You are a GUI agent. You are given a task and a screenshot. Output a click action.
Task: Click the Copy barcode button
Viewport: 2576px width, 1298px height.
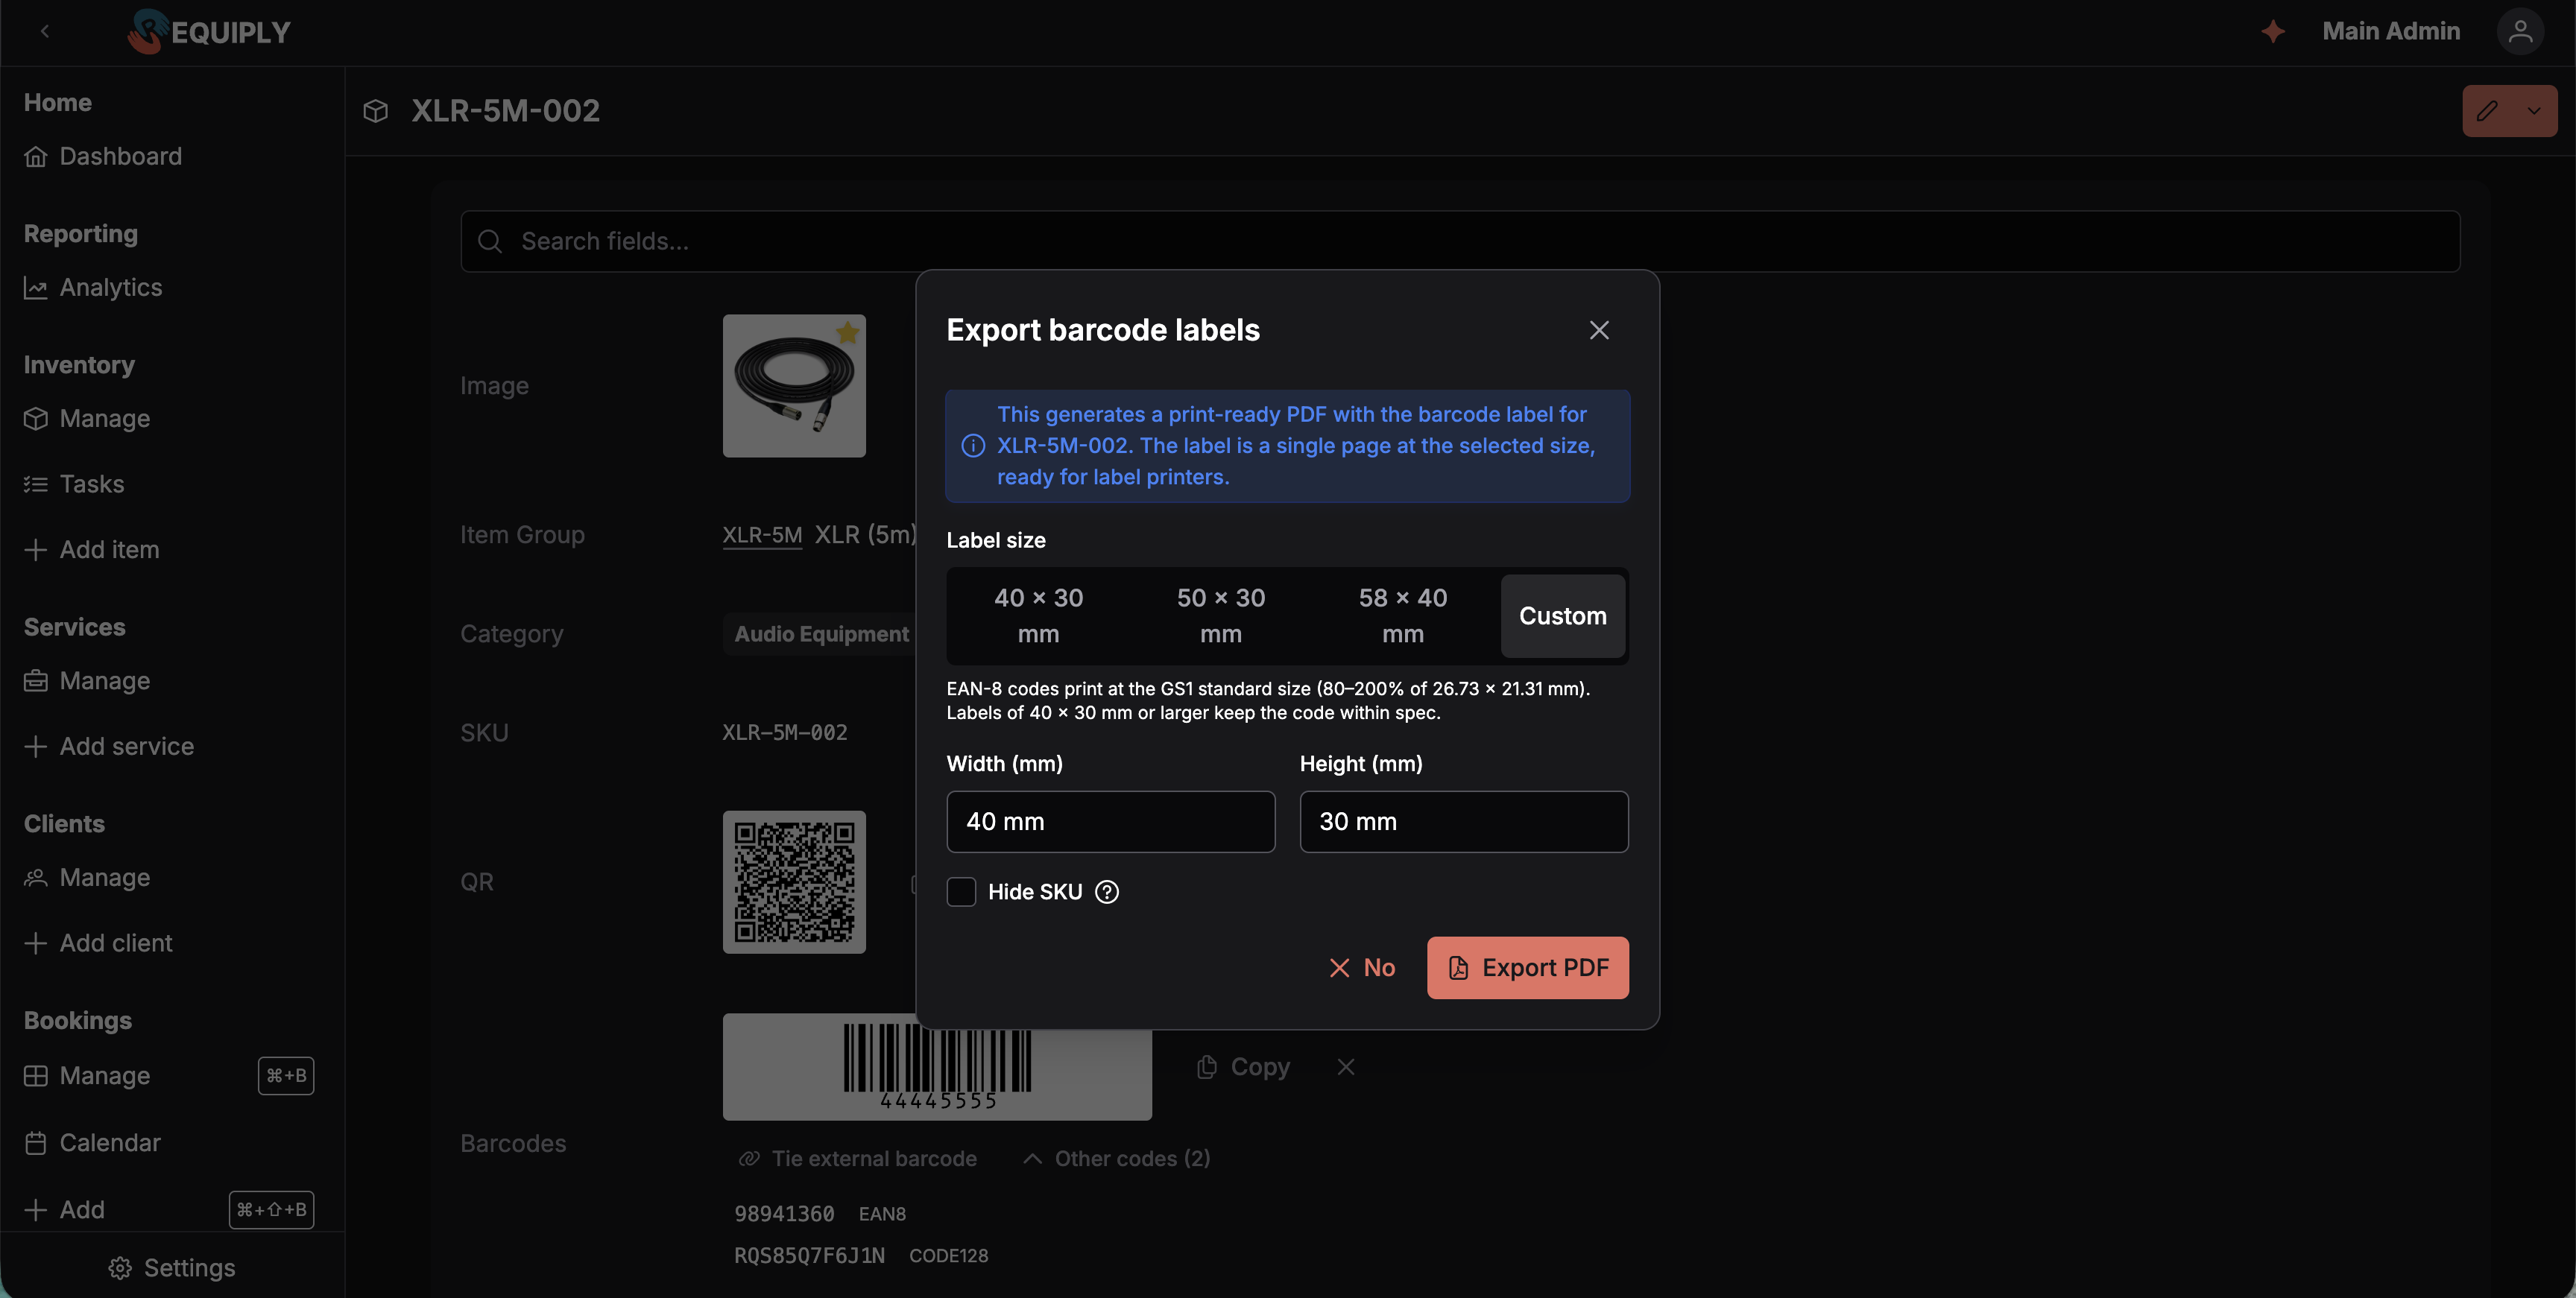[1243, 1067]
